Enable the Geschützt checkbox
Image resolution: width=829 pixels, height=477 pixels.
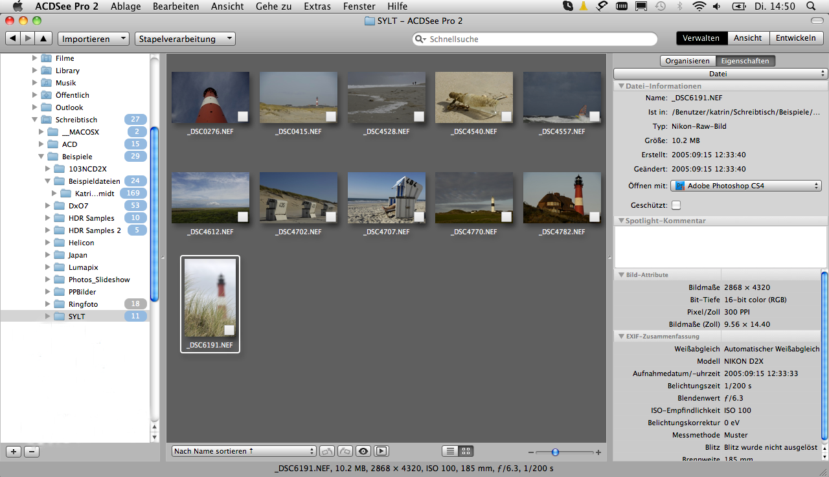[676, 205]
